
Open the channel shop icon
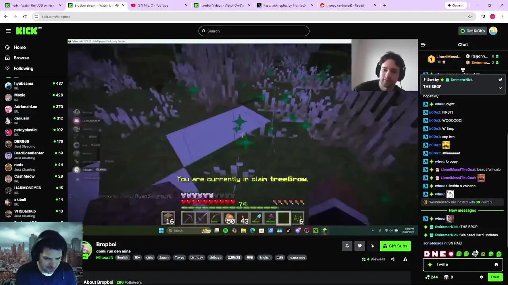point(447,277)
